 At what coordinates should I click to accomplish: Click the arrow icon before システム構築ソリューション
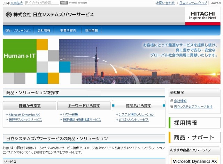tap(117, 114)
